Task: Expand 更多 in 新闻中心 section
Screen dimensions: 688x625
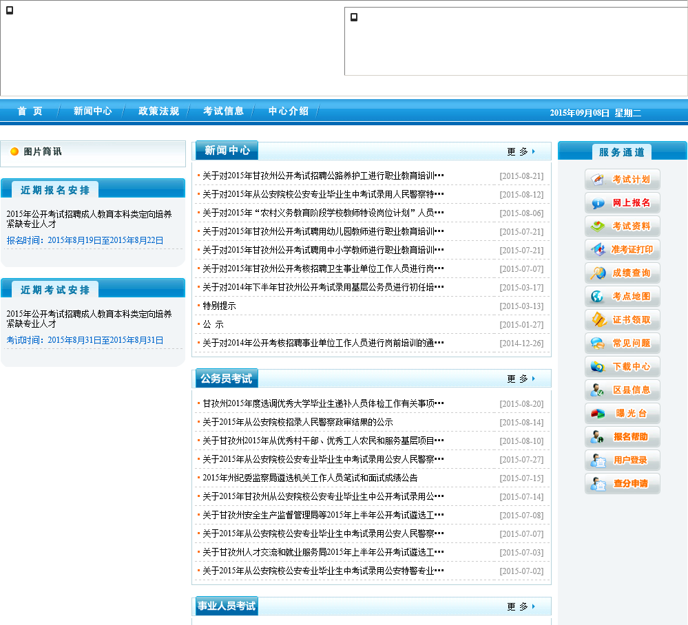Action: pos(521,151)
